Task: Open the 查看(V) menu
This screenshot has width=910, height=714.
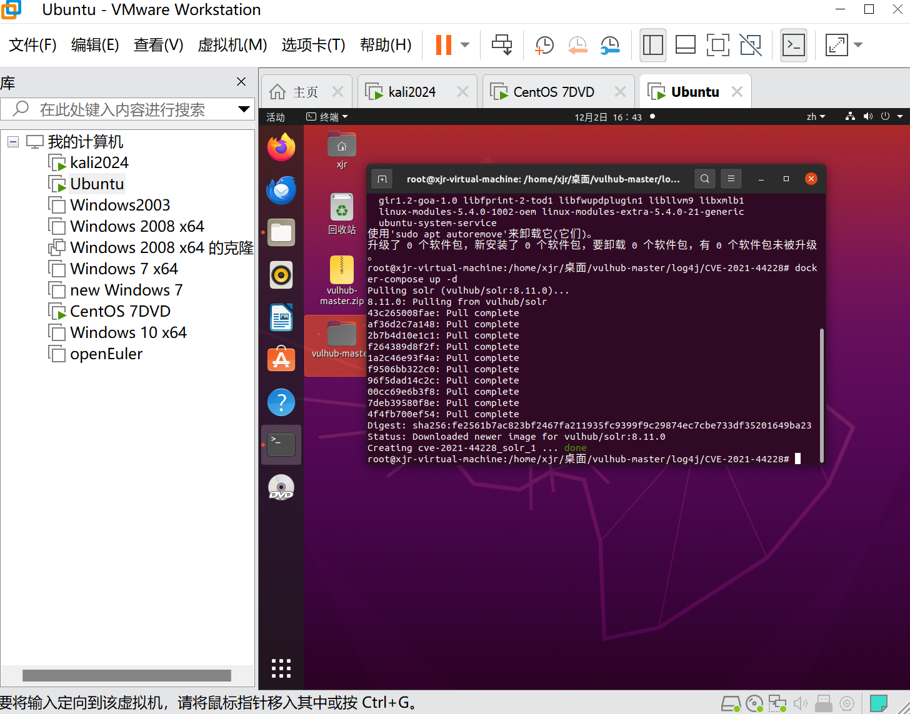Action: click(x=159, y=45)
